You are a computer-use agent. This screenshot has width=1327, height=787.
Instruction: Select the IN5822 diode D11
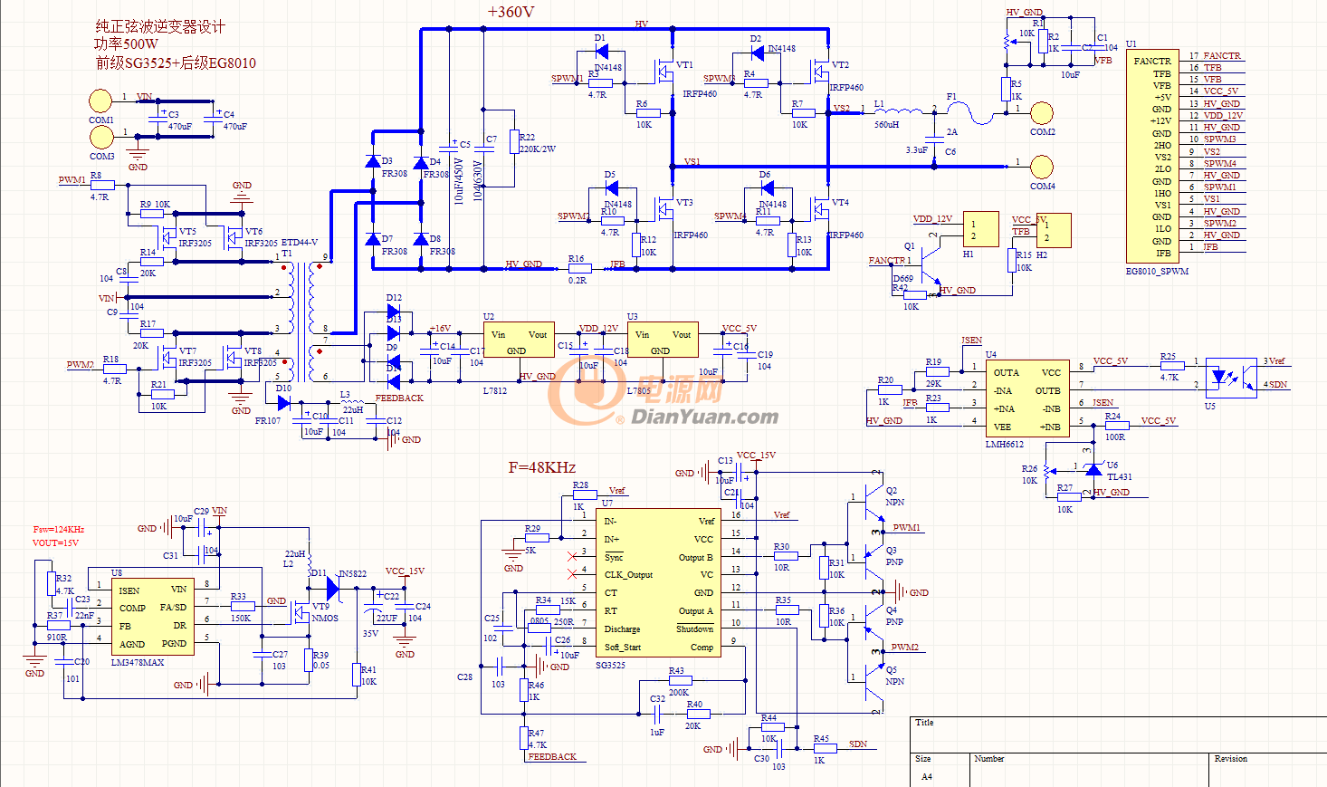click(x=331, y=590)
